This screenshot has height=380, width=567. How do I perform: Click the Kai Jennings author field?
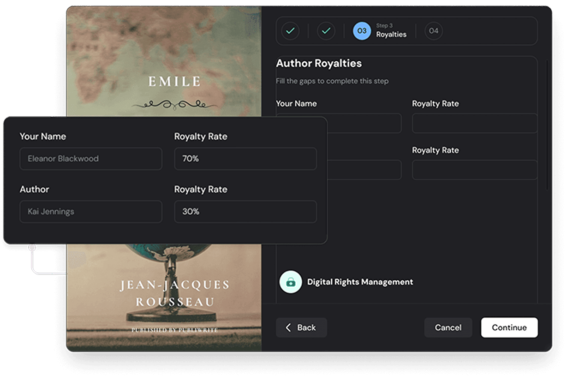[x=91, y=212]
